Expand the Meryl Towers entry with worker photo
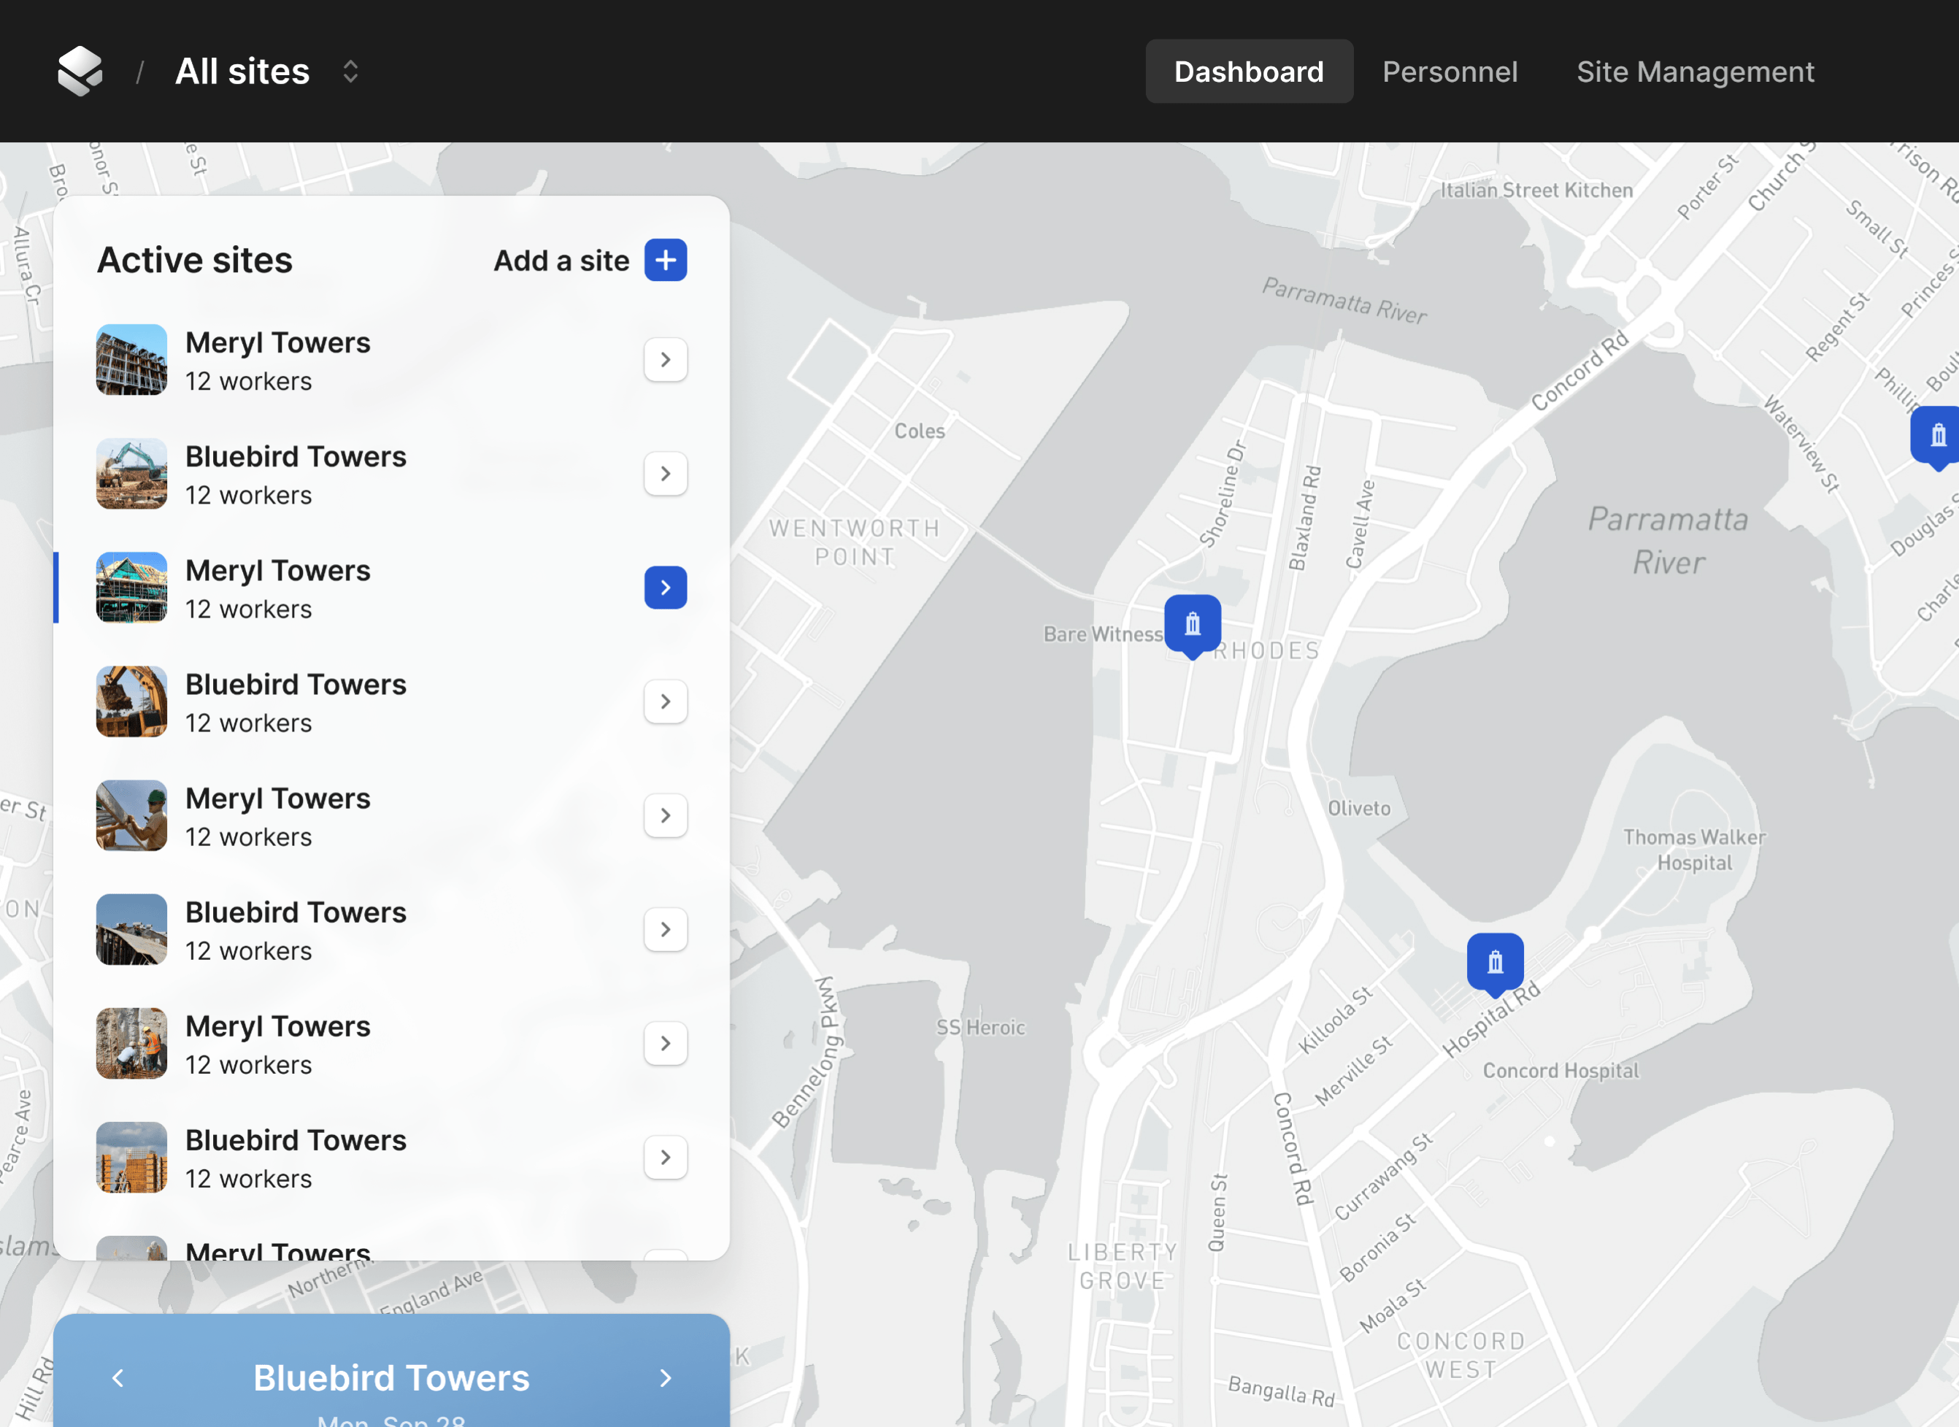Screen dimensions: 1959x1427 [665, 815]
